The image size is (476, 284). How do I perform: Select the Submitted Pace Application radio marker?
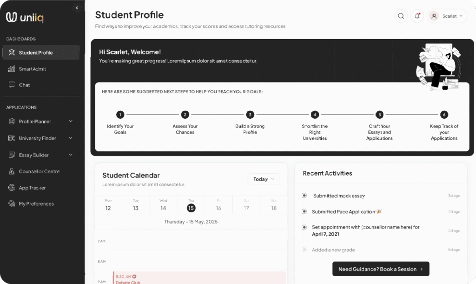(304, 211)
